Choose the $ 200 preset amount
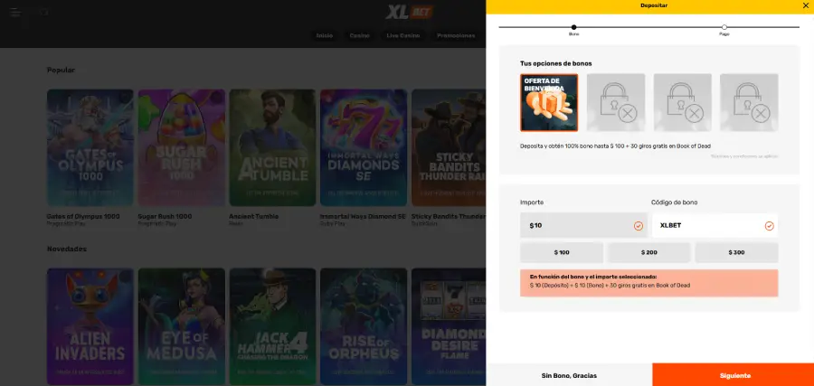Image resolution: width=814 pixels, height=386 pixels. pyautogui.click(x=648, y=253)
